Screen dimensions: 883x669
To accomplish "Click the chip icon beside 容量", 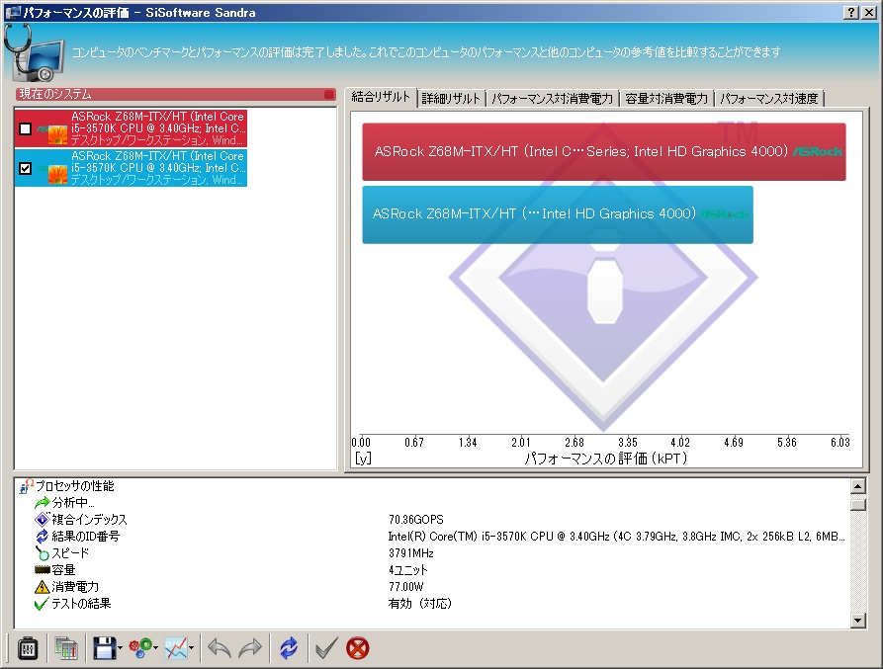I will 43,570.
